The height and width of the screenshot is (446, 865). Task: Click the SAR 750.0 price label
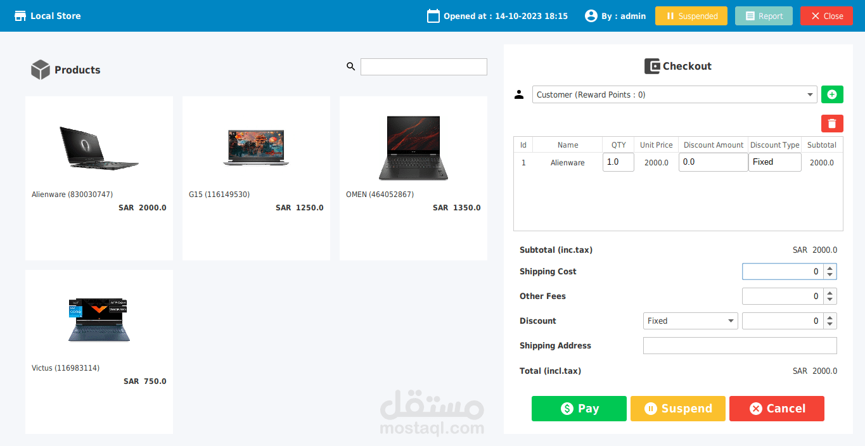(145, 381)
